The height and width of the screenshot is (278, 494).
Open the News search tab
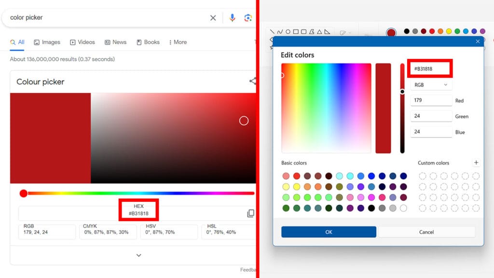(x=115, y=42)
